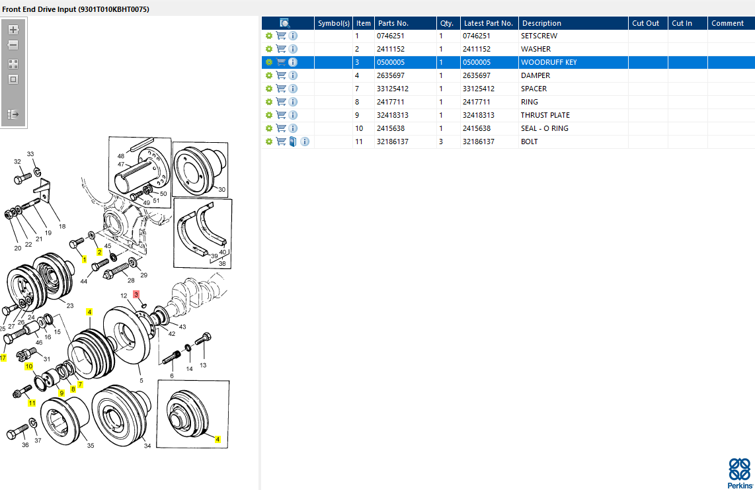Click gear icon for THRUST PLATE row
The height and width of the screenshot is (490, 755).
click(x=269, y=115)
